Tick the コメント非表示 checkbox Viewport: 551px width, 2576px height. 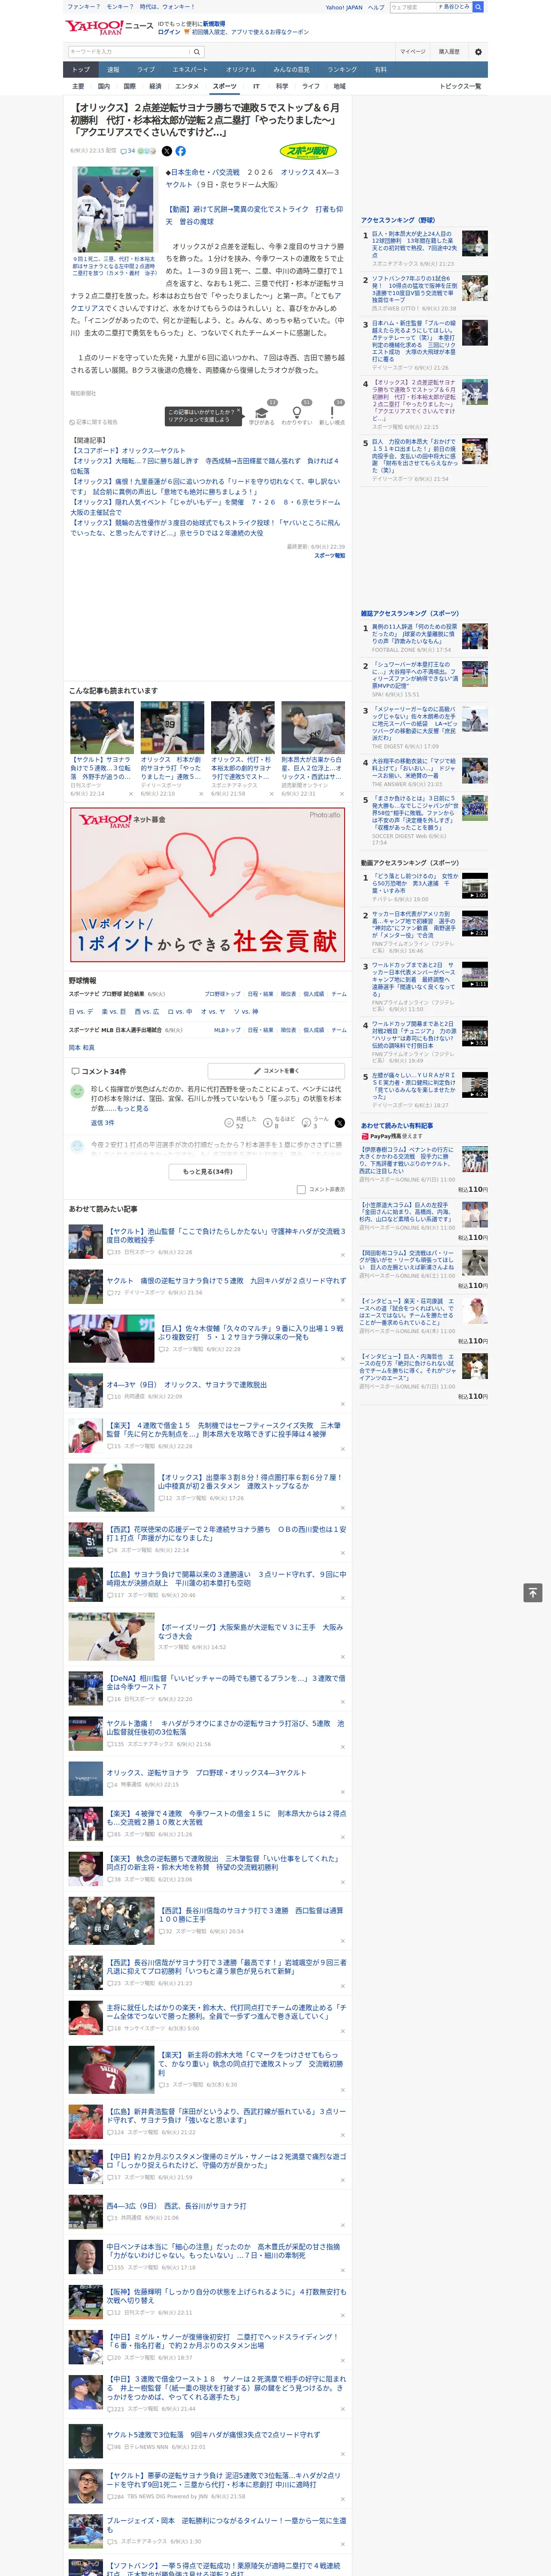point(301,1190)
